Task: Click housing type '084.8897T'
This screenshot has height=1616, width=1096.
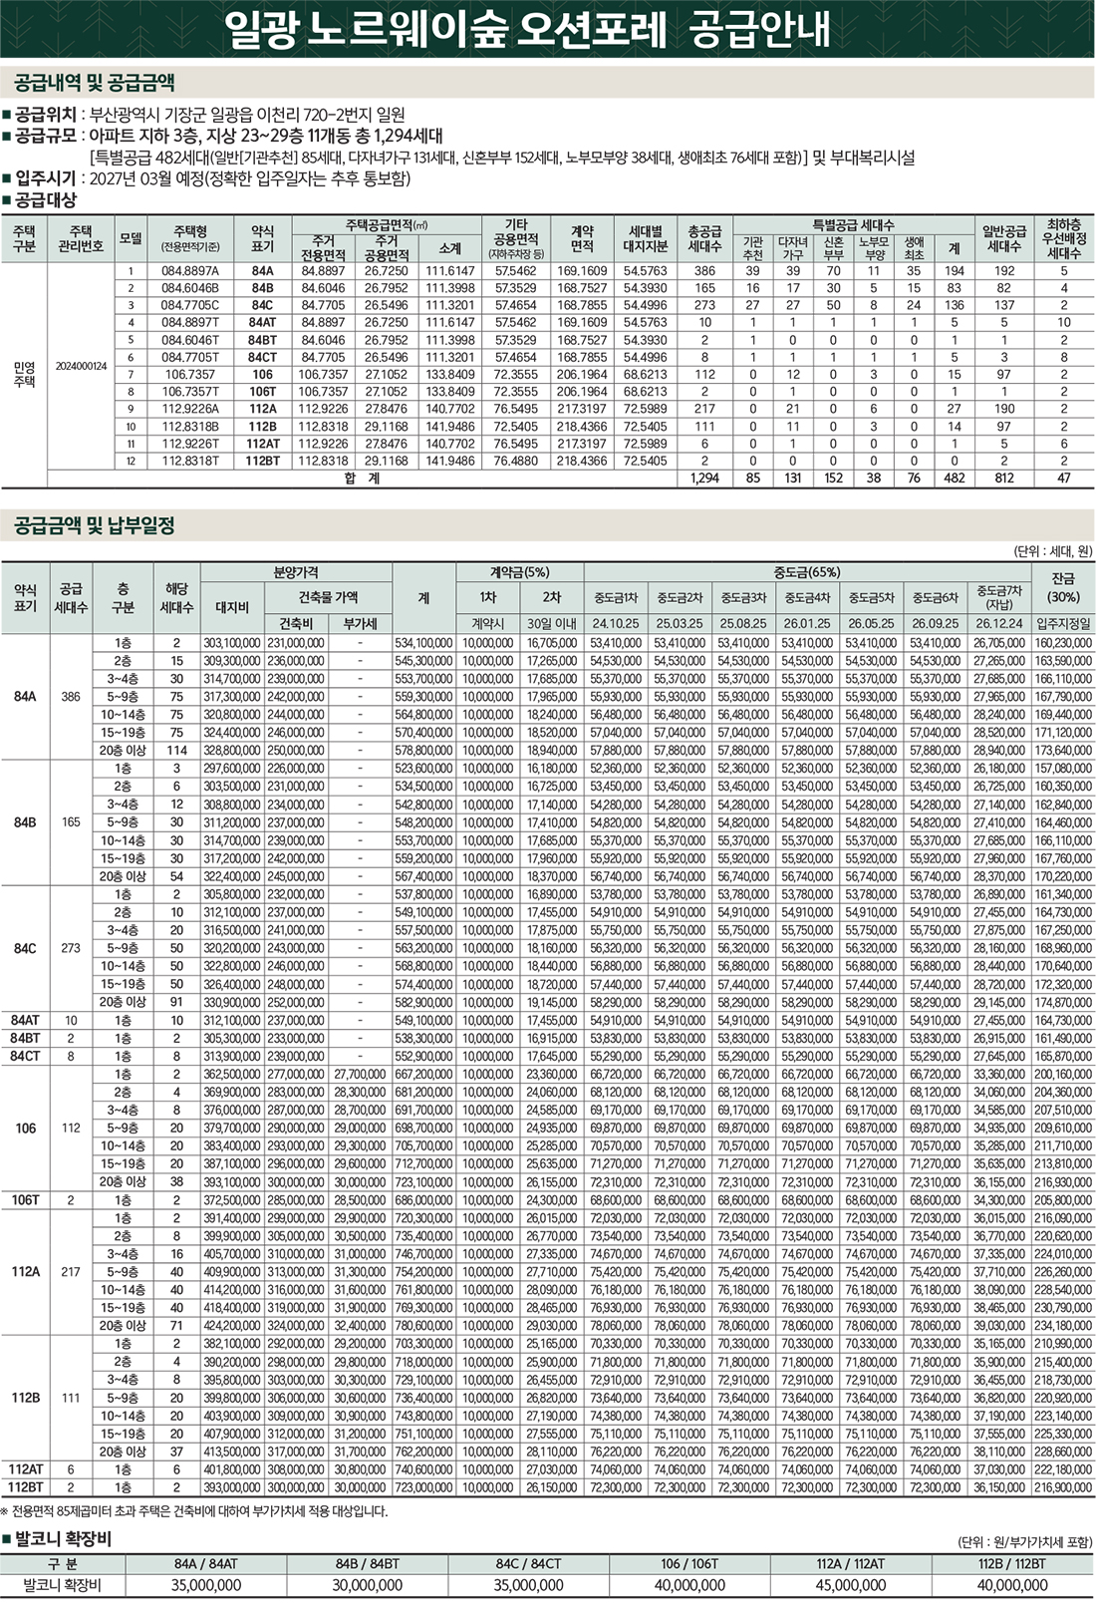Action: pos(190,323)
